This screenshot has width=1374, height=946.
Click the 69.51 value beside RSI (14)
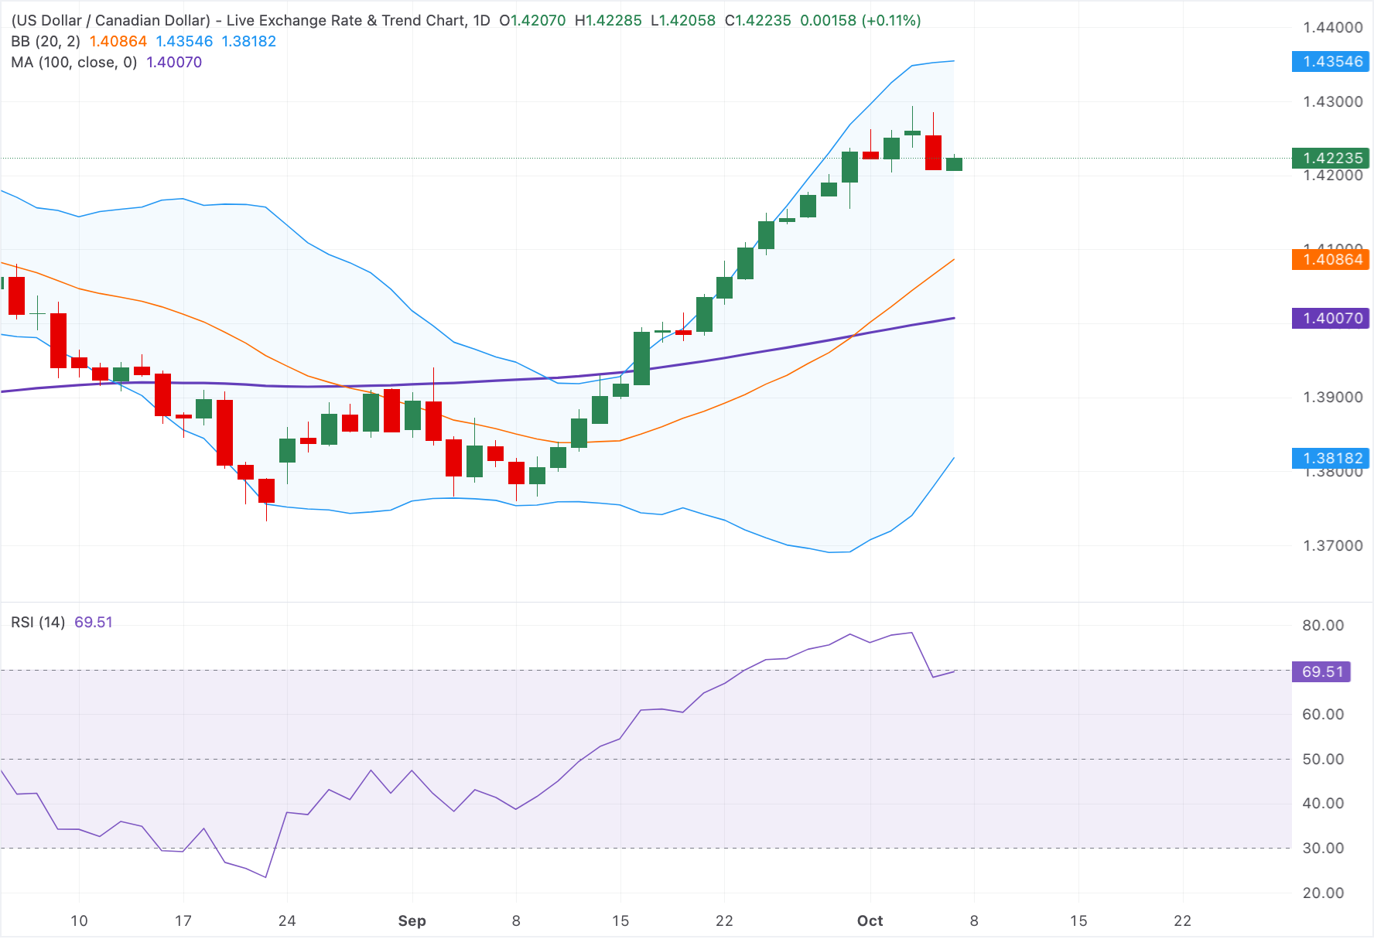click(x=94, y=622)
